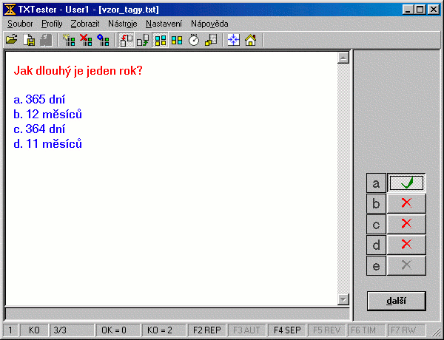Open the Profily menu
Image resolution: width=444 pixels, height=340 pixels.
pyautogui.click(x=52, y=24)
